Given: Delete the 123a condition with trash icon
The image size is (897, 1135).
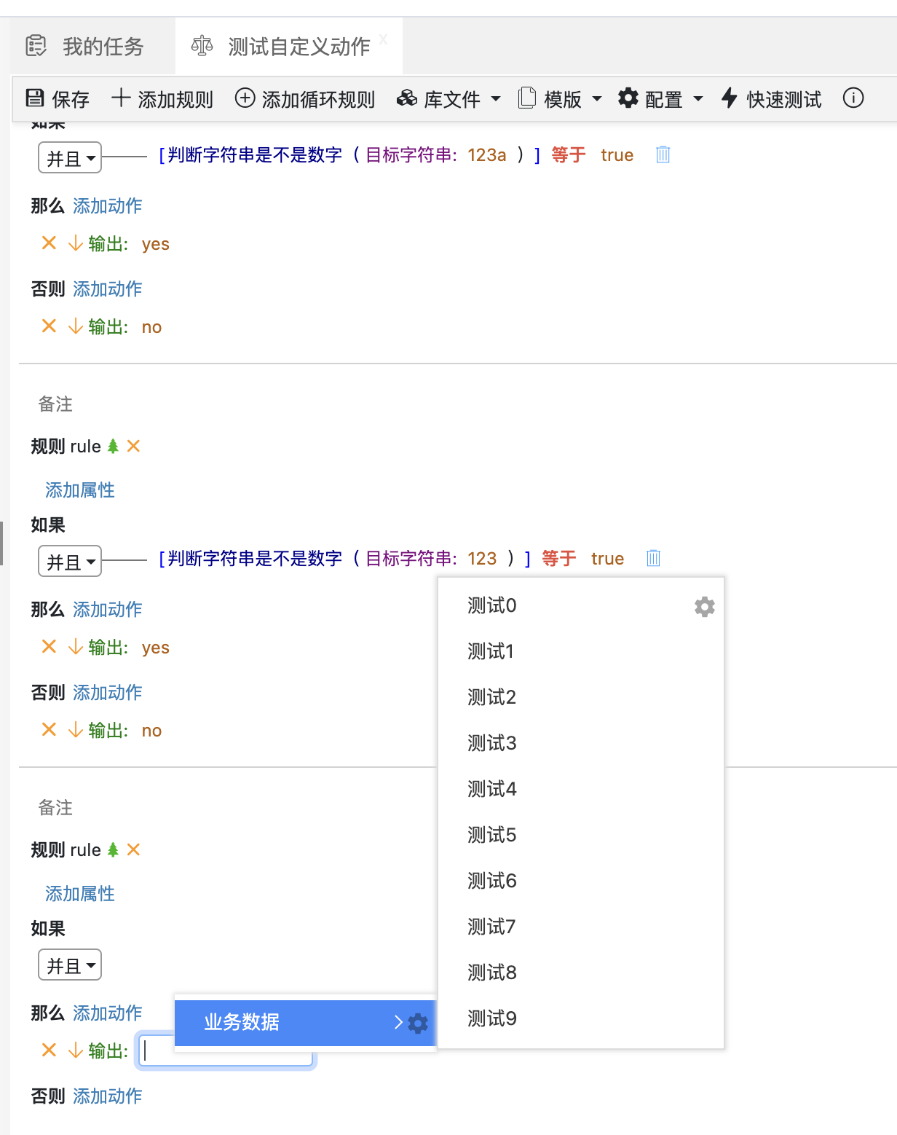Looking at the screenshot, I should click(x=663, y=154).
